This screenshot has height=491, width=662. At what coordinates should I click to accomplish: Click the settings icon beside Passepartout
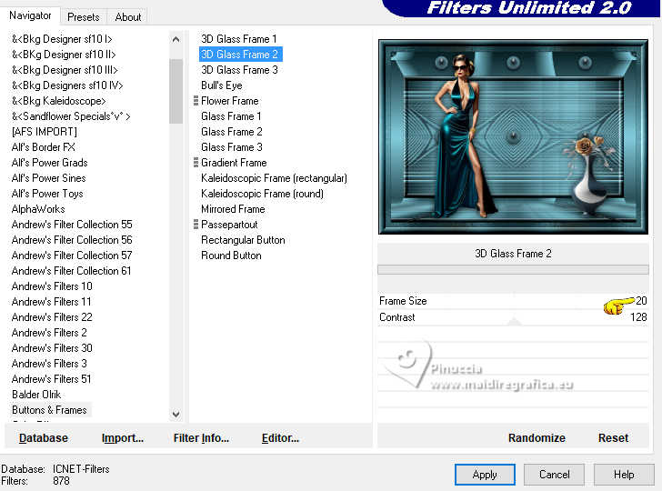coord(196,225)
